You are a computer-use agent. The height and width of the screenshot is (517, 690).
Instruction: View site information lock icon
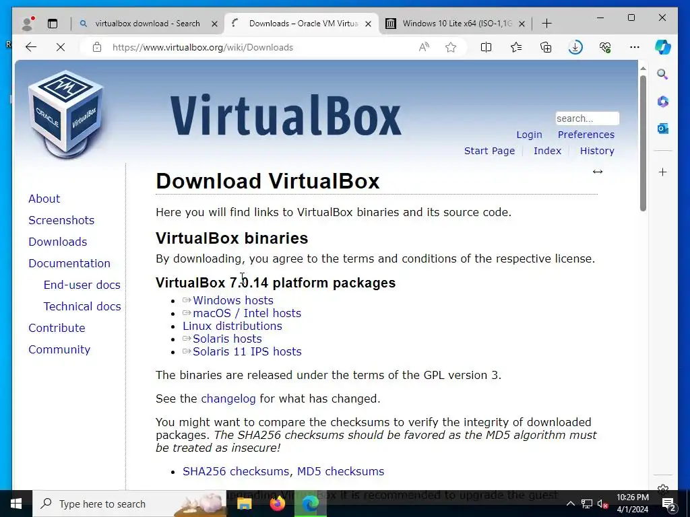pyautogui.click(x=97, y=47)
